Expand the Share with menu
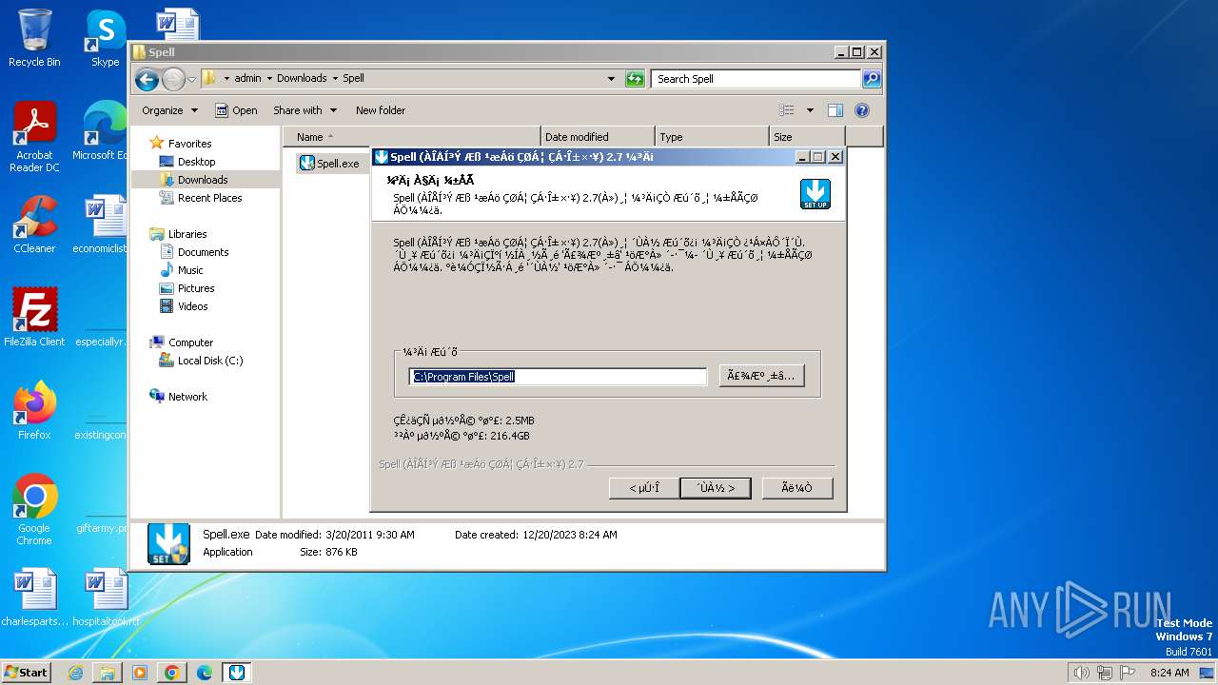The image size is (1218, 685). 304,110
